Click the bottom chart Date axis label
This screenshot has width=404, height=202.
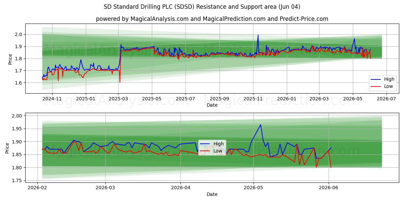click(212, 194)
